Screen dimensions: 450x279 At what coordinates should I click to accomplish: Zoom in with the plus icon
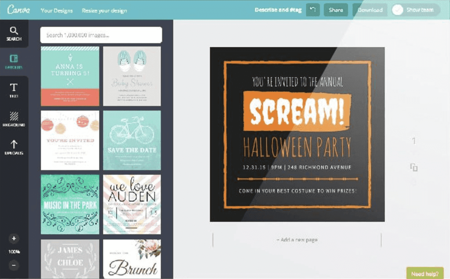(13, 239)
